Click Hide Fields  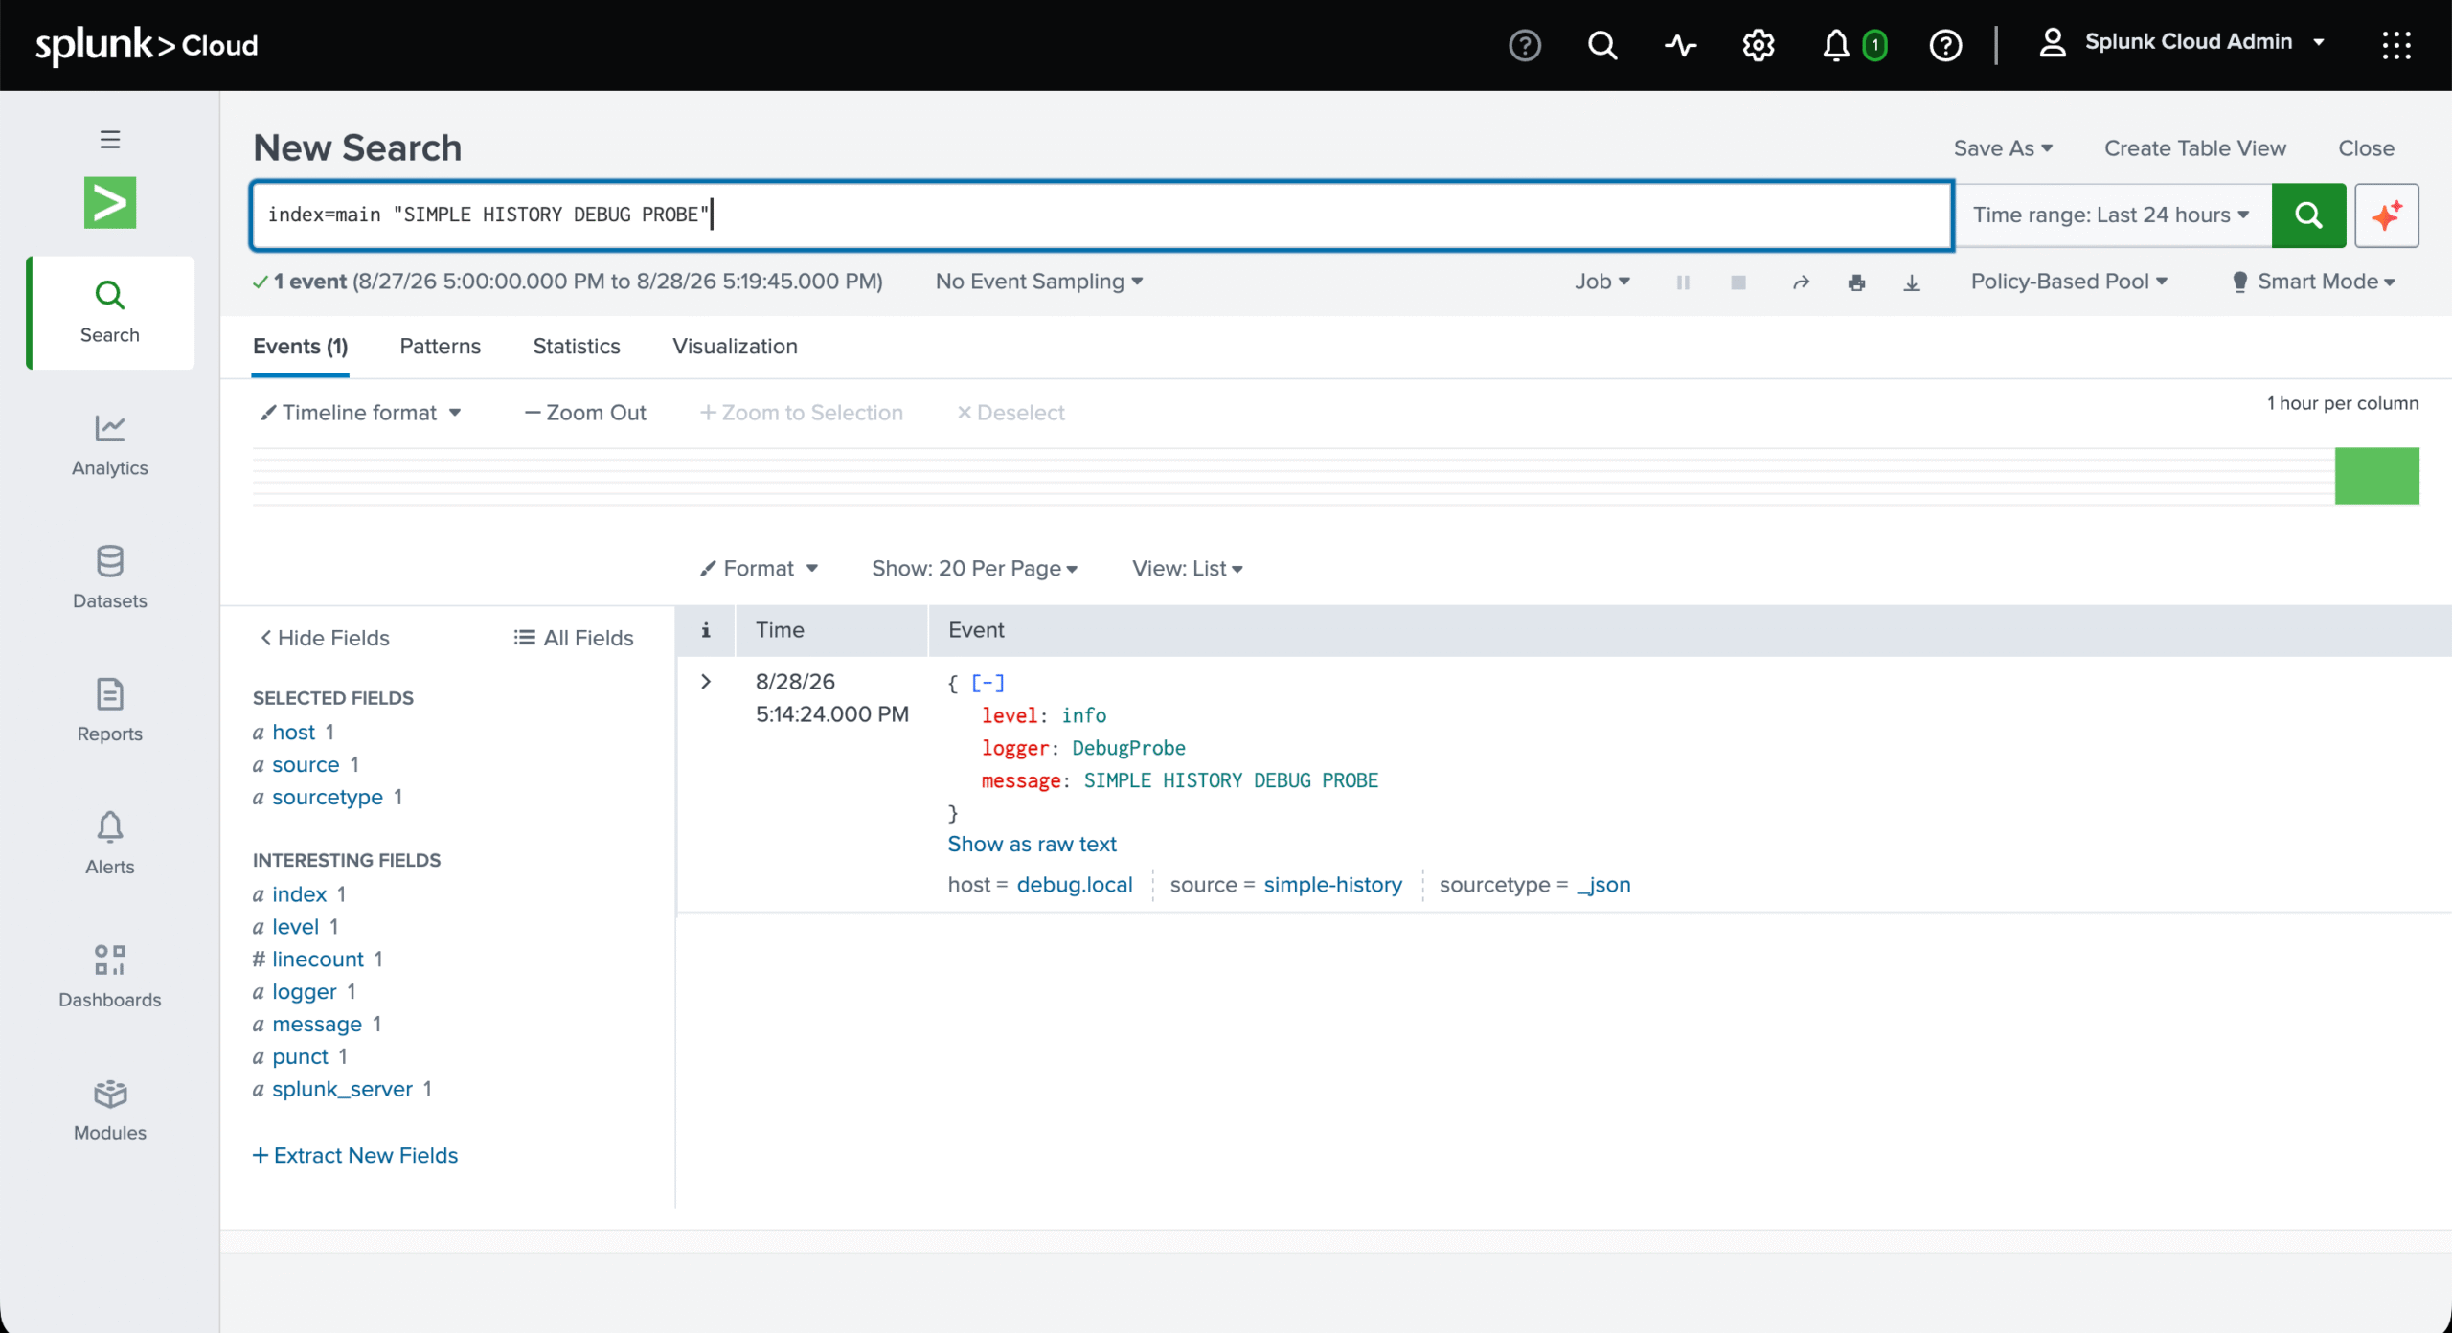pos(325,638)
